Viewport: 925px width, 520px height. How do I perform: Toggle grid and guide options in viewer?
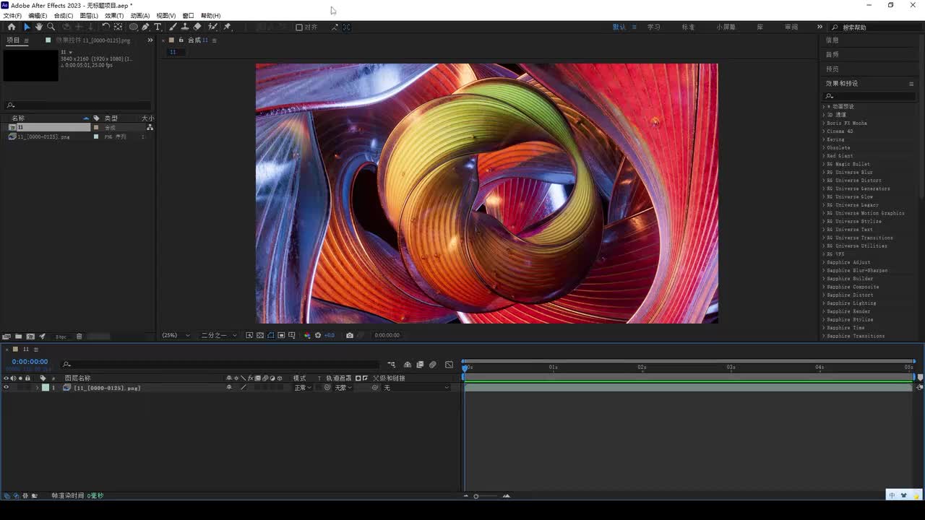pyautogui.click(x=292, y=335)
